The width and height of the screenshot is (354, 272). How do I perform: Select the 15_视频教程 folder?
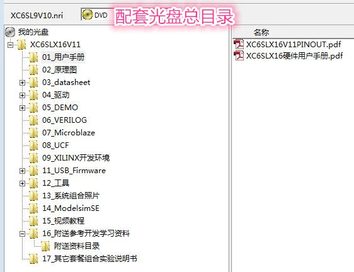[63, 221]
